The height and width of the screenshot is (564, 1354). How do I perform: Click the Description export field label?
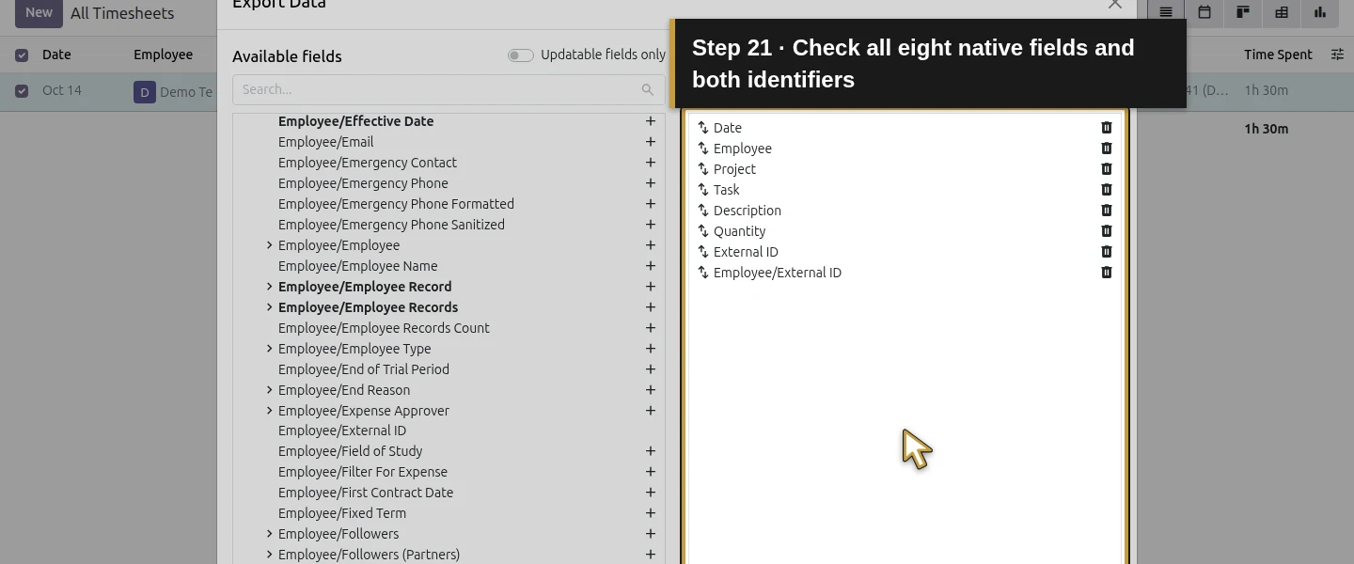(748, 211)
